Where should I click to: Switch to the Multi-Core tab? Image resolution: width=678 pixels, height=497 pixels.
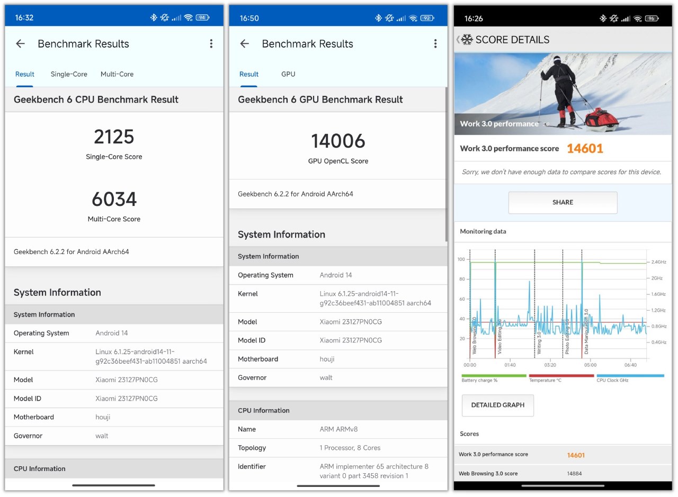tap(117, 74)
